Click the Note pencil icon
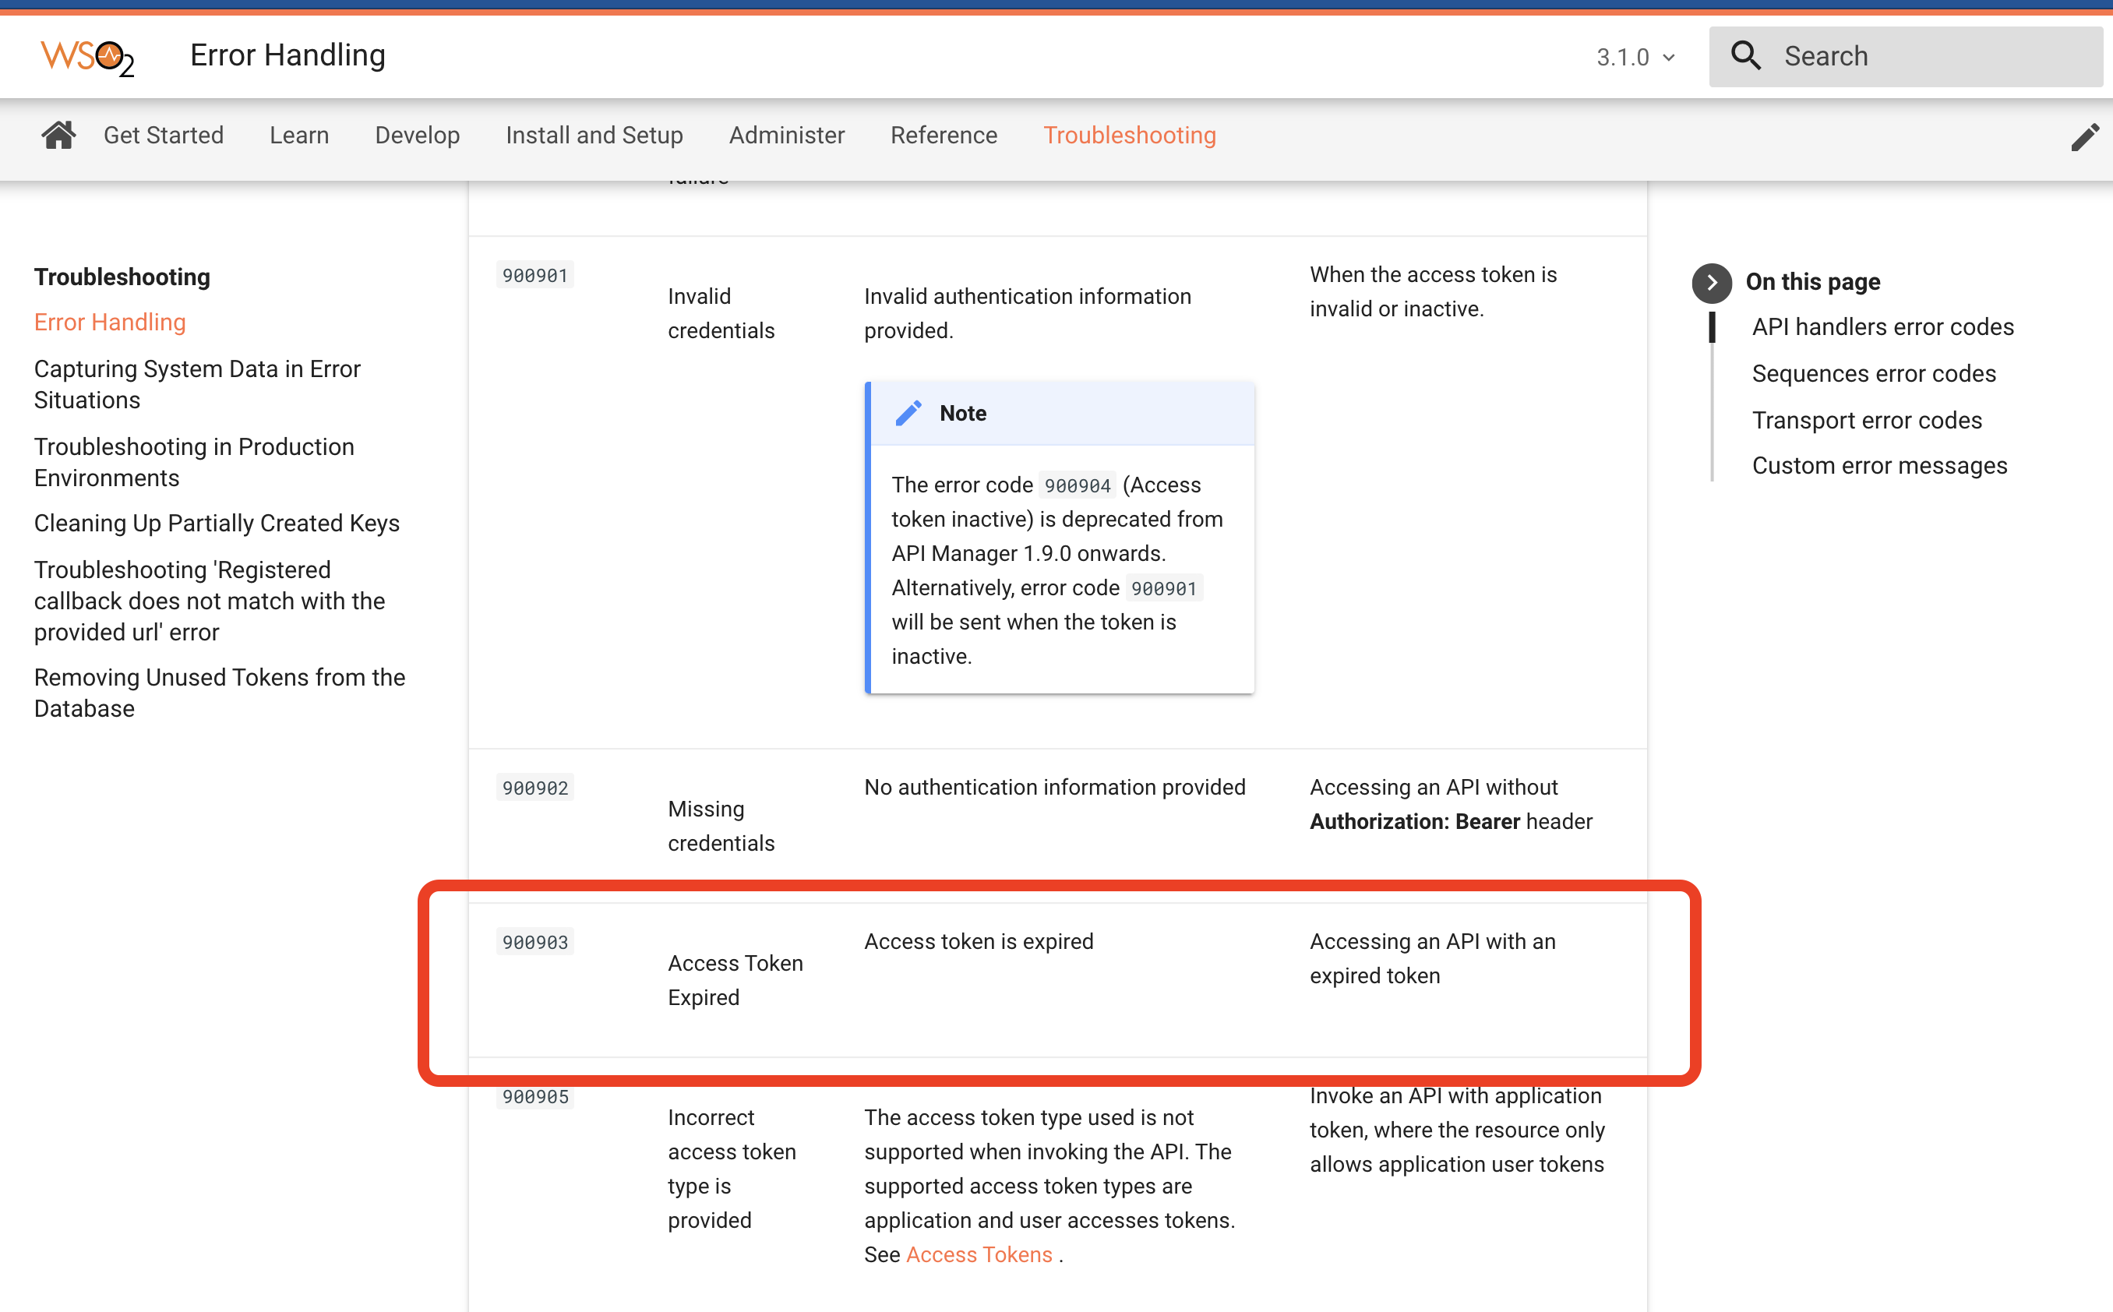This screenshot has width=2113, height=1312. point(908,413)
